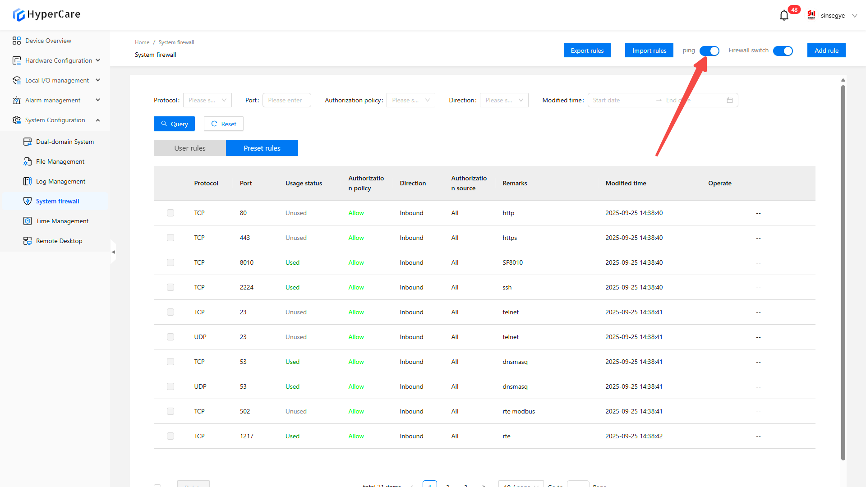Open Device Overview from sidebar icon
The image size is (866, 487).
point(17,41)
